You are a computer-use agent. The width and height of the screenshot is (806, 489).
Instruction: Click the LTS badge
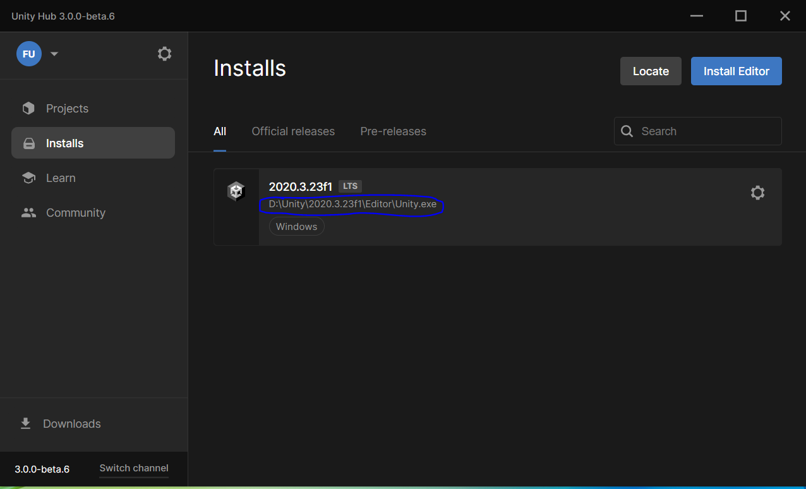tap(350, 186)
